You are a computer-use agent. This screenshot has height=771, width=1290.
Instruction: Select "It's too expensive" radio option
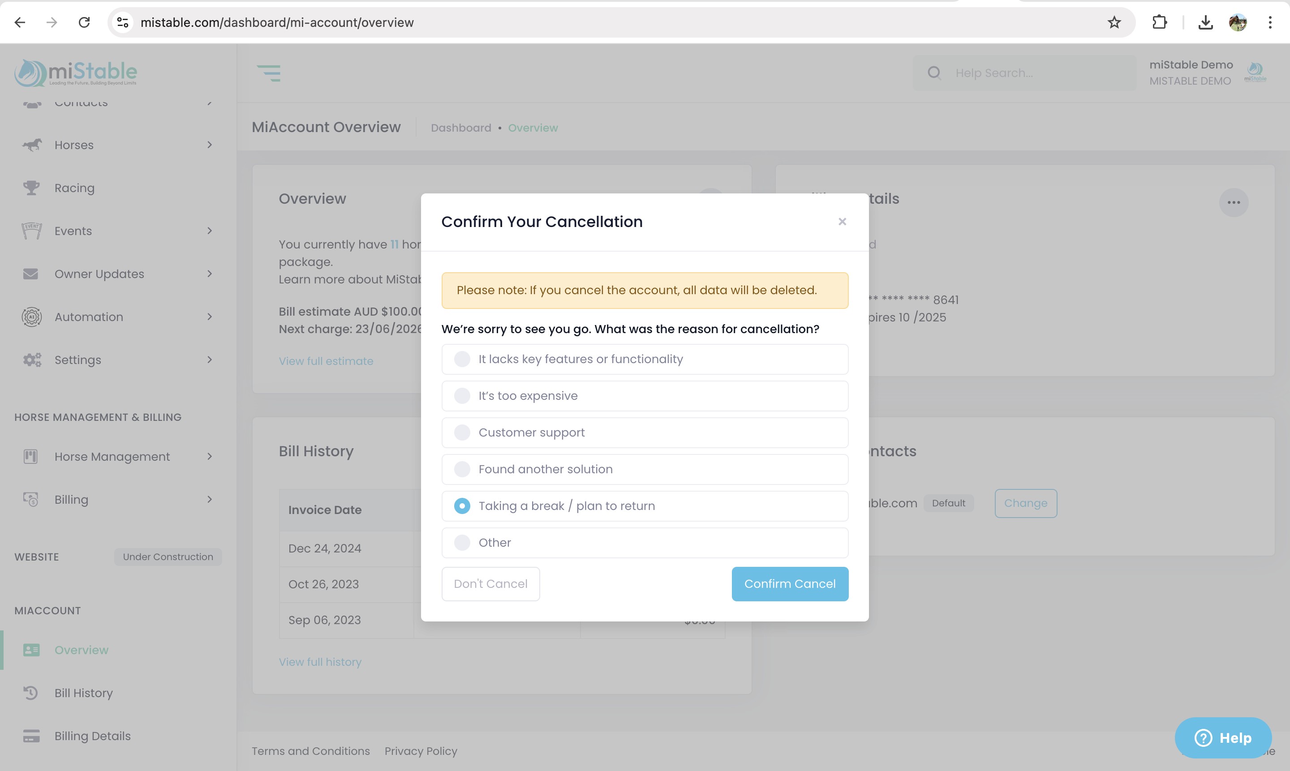coord(461,396)
